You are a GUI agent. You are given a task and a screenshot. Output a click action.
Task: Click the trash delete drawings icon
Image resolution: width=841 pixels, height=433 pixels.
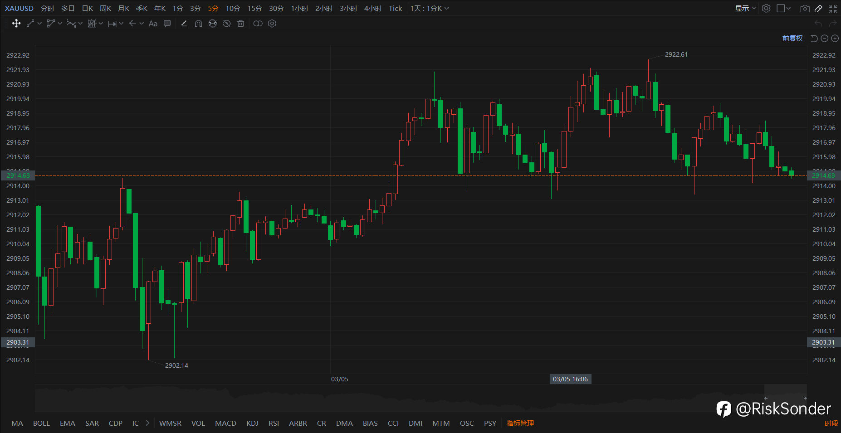tap(241, 24)
